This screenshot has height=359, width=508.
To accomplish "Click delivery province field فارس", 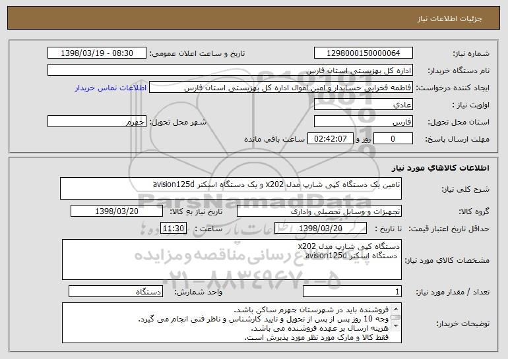I will pos(363,122).
